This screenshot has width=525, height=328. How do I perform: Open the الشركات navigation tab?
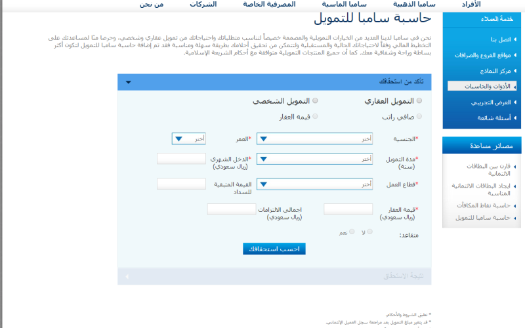(203, 5)
